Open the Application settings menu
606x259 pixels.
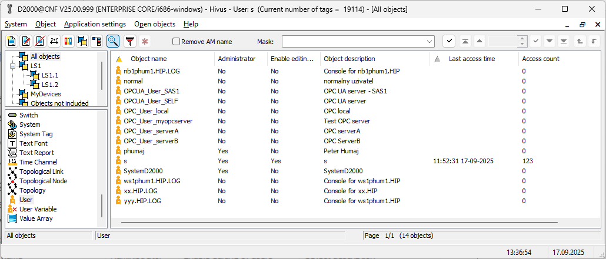95,24
